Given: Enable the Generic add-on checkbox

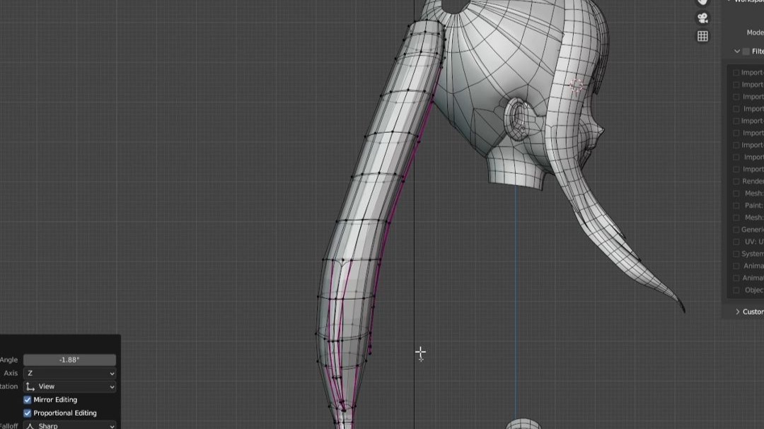Looking at the screenshot, I should 736,230.
